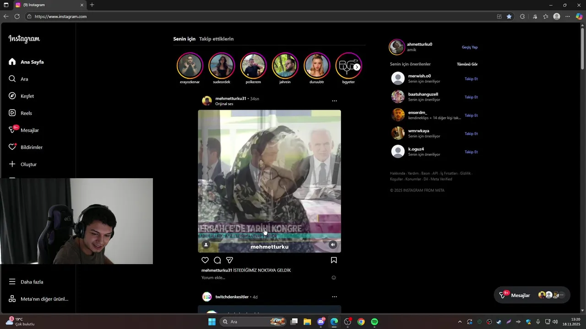586x329 pixels.
Task: Open the Reels icon in sidebar
Action: click(x=12, y=113)
